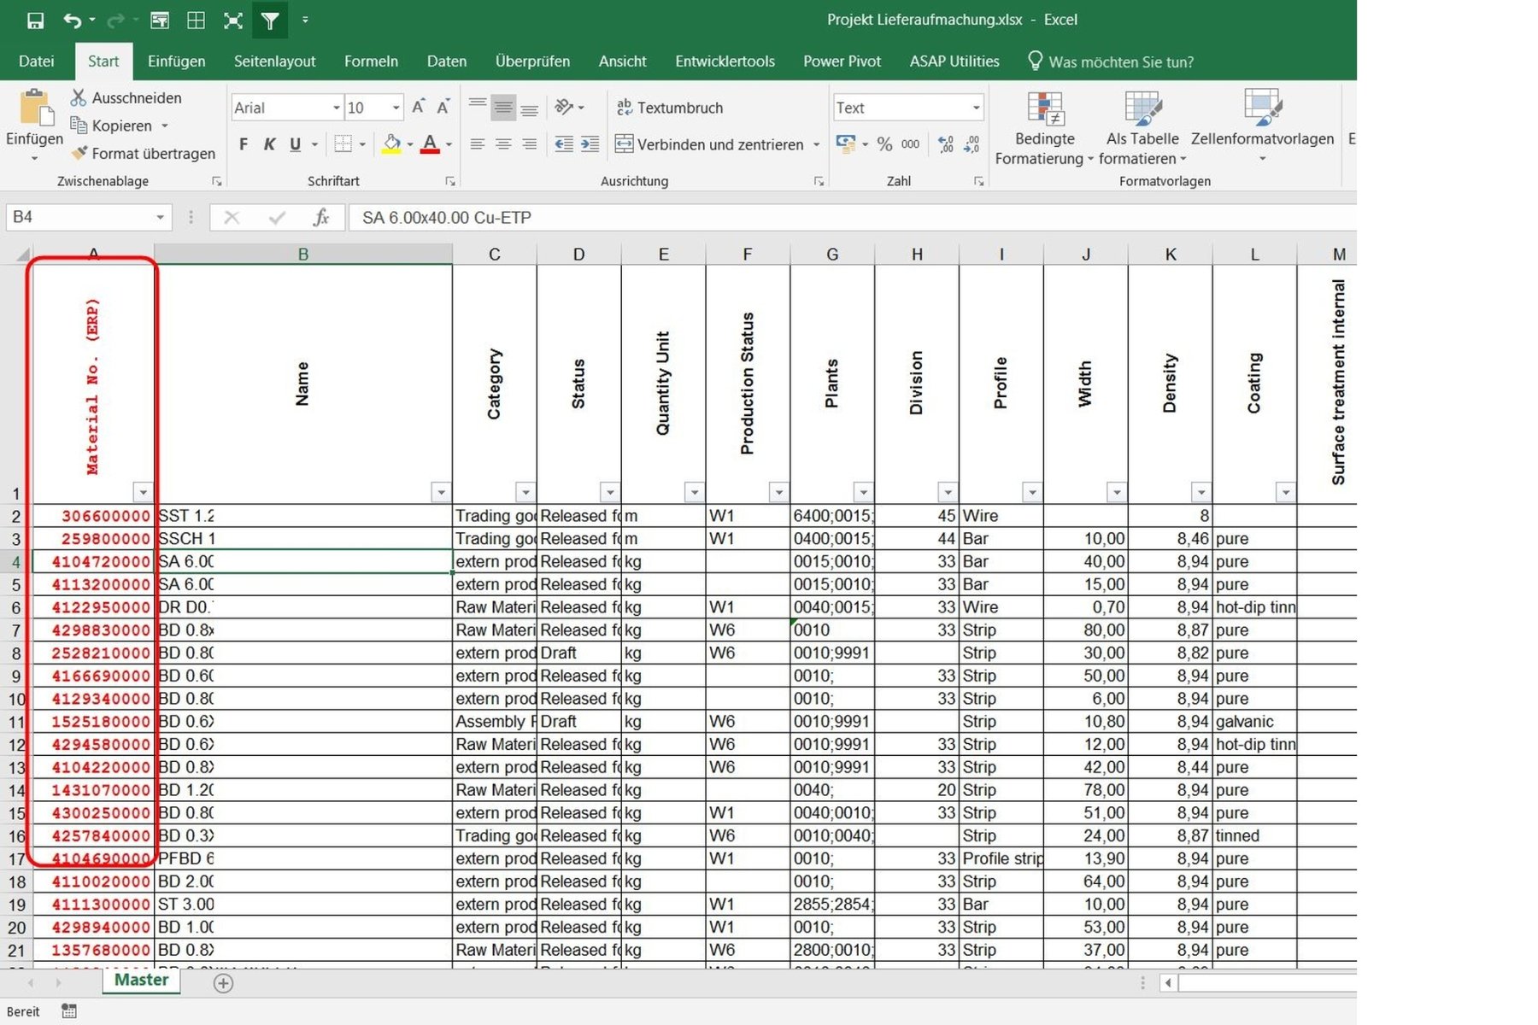Toggle bold (F) formatting

tap(244, 144)
